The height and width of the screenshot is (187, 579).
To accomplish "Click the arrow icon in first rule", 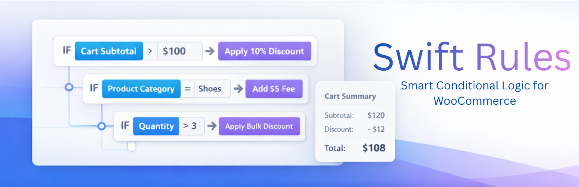I will (210, 51).
